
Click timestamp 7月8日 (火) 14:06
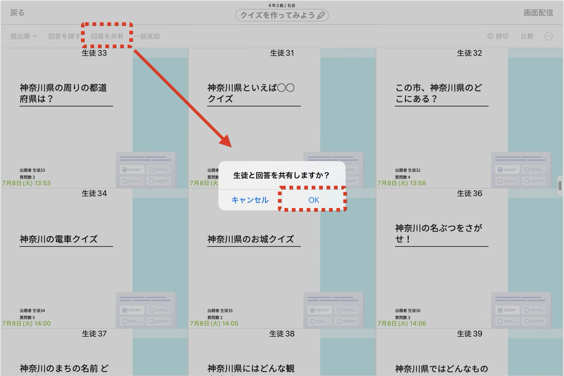coord(402,324)
